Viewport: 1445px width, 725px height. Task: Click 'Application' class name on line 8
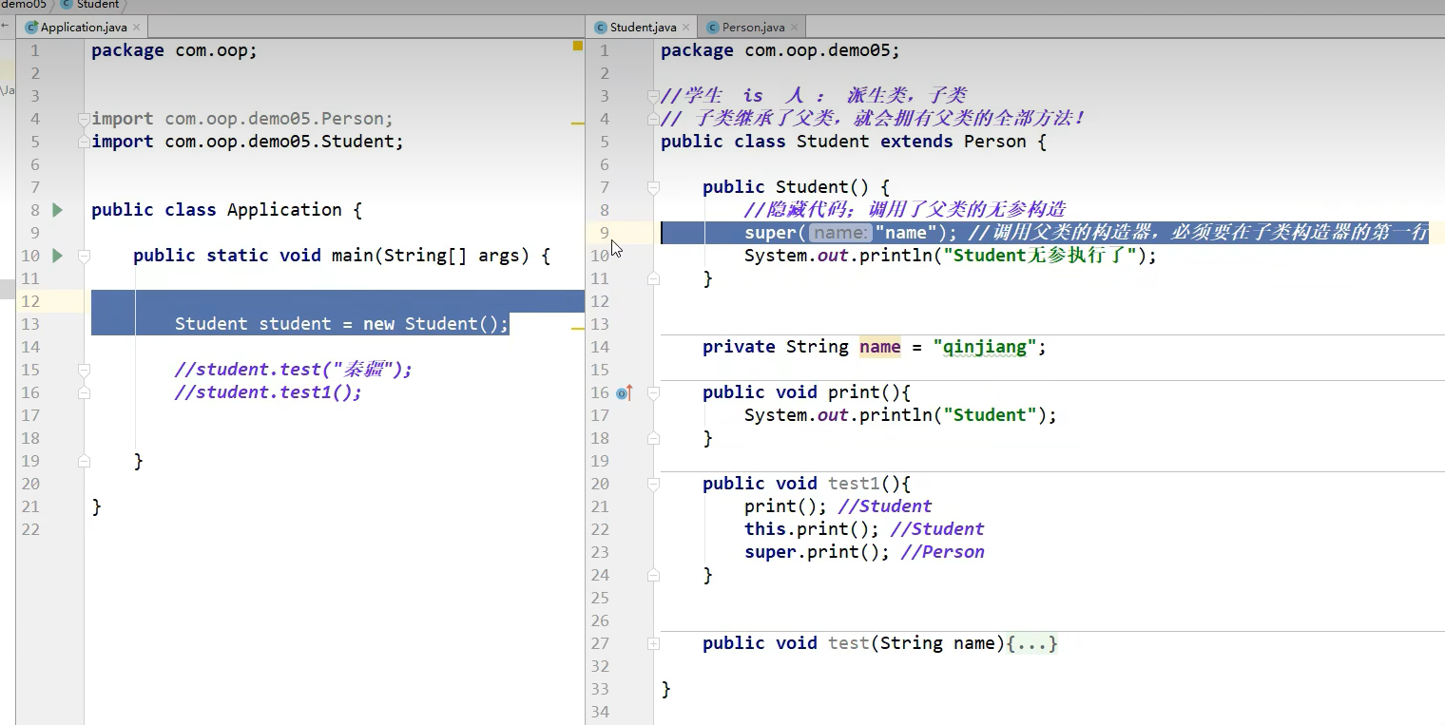(x=284, y=210)
